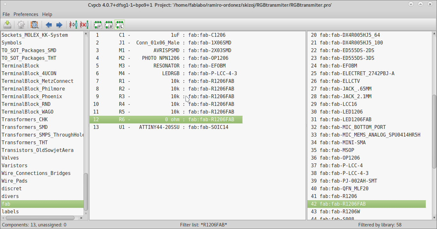
Task: Toggle filter footprints by keywords
Action: coord(98,25)
